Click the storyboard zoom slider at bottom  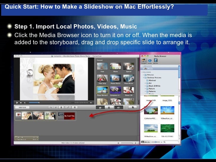[x=127, y=143]
